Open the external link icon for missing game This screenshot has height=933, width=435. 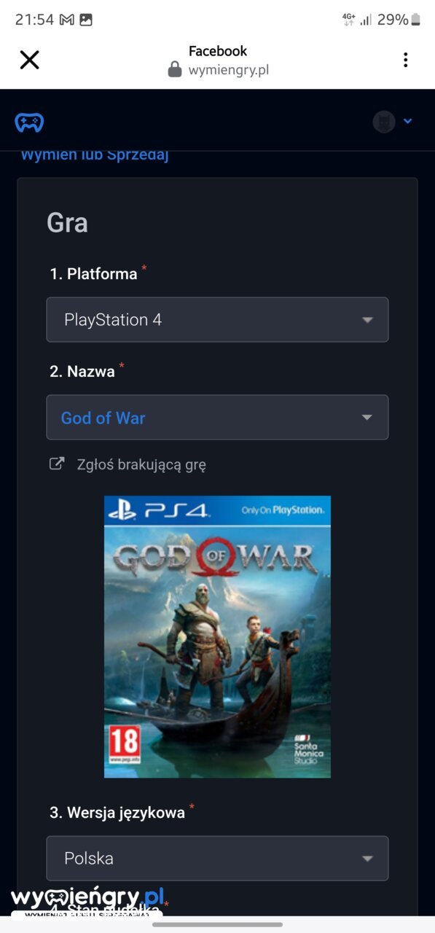(56, 464)
